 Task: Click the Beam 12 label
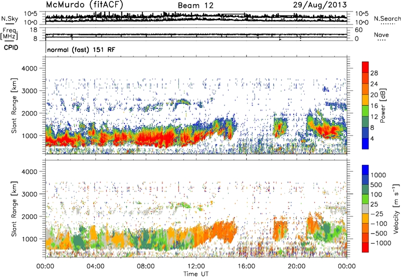pos(195,5)
